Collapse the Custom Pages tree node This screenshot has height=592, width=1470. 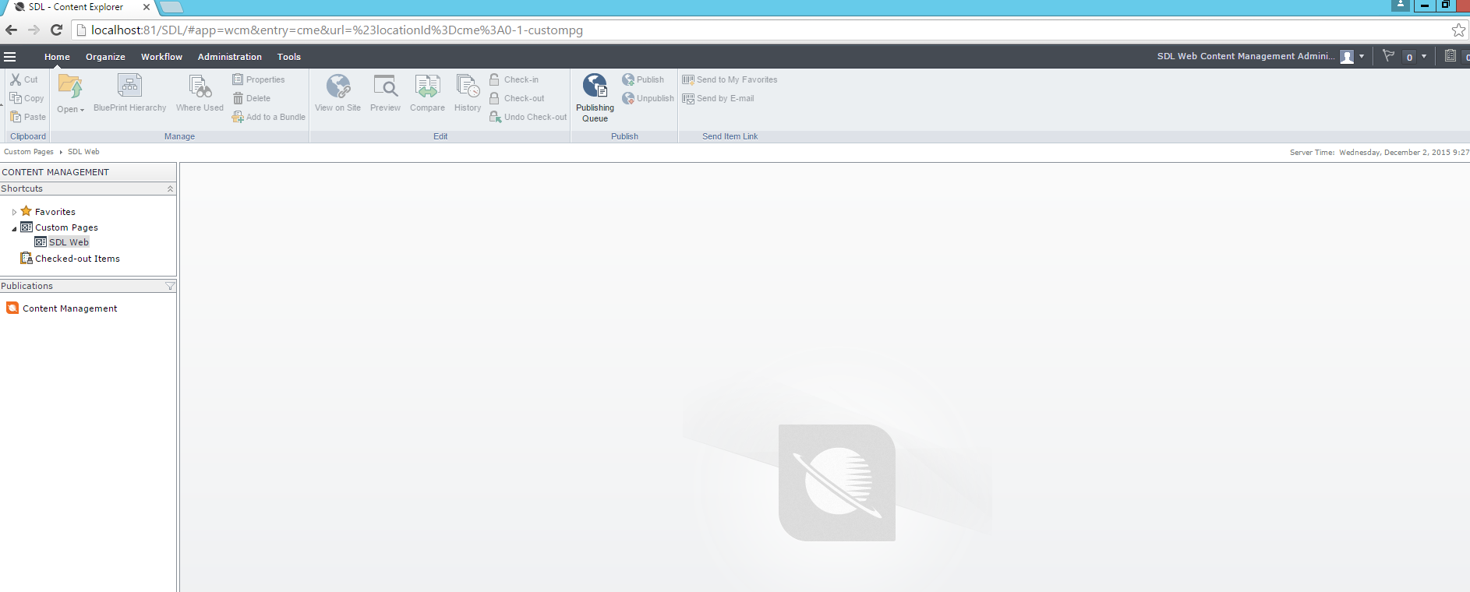coord(14,228)
